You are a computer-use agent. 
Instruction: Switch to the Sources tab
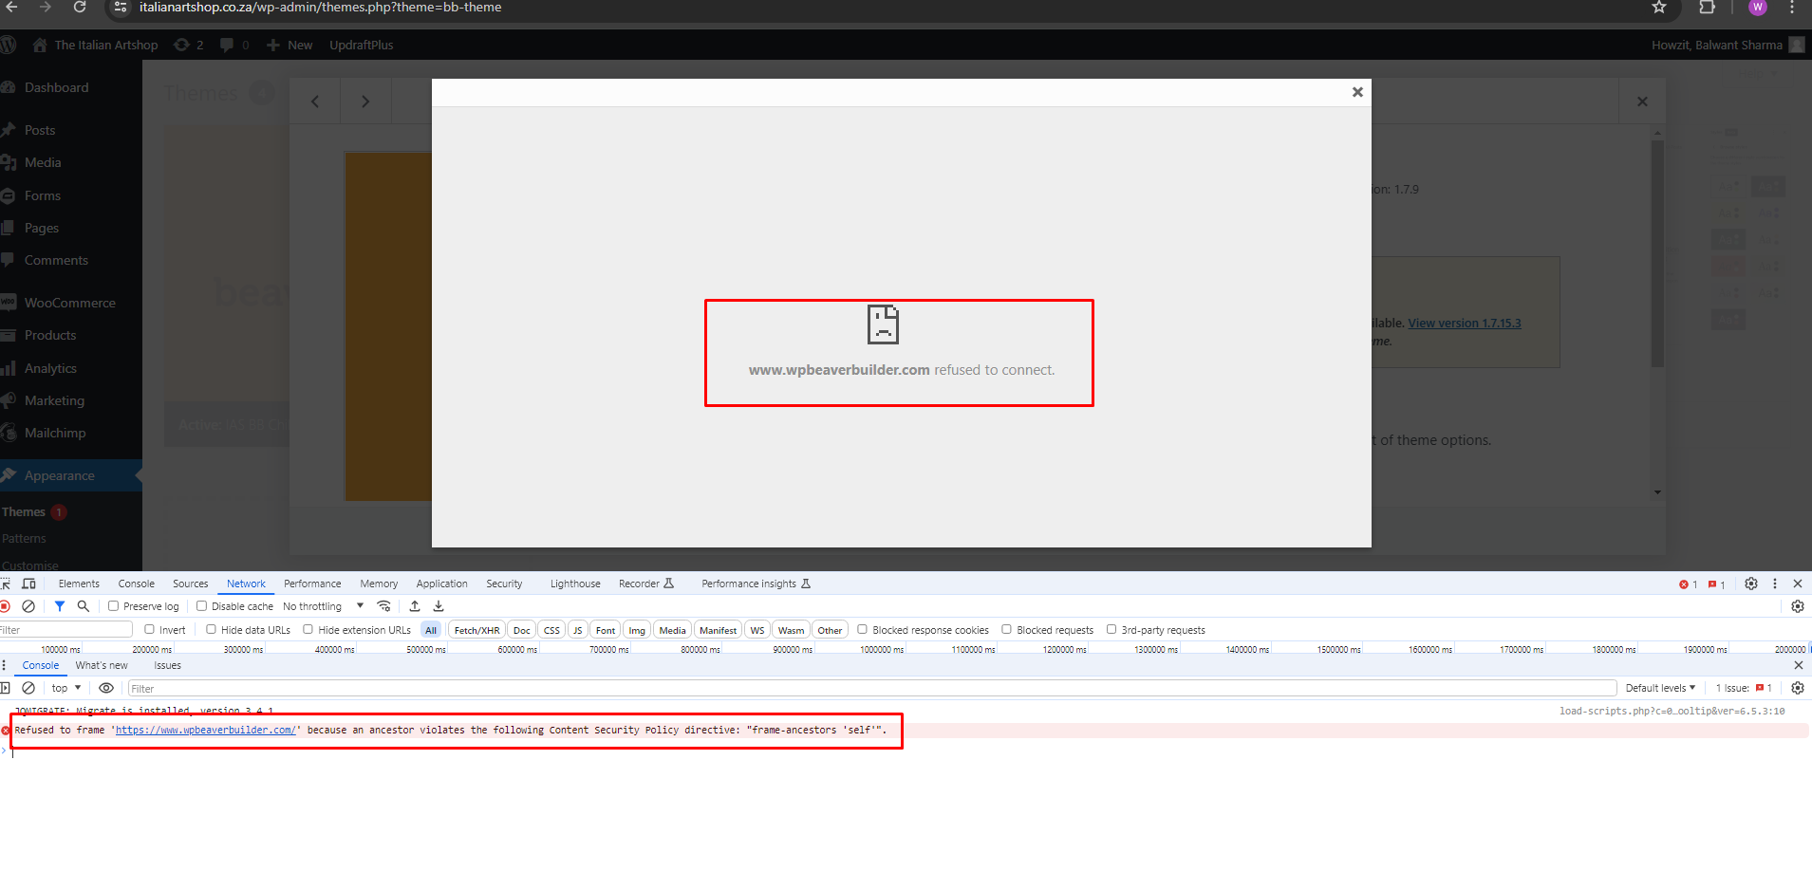(x=190, y=584)
